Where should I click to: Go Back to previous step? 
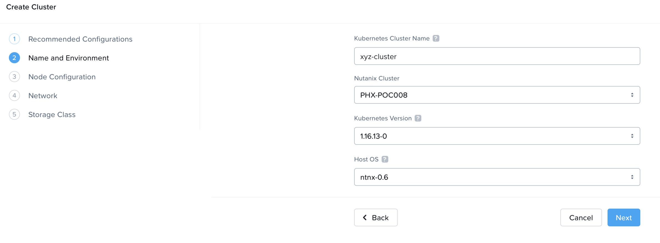pyautogui.click(x=376, y=217)
